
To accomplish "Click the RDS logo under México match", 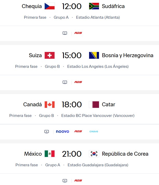I will pos(78,181).
